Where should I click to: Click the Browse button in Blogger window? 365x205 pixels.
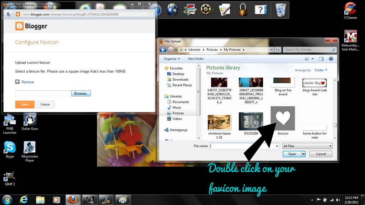(x=81, y=94)
